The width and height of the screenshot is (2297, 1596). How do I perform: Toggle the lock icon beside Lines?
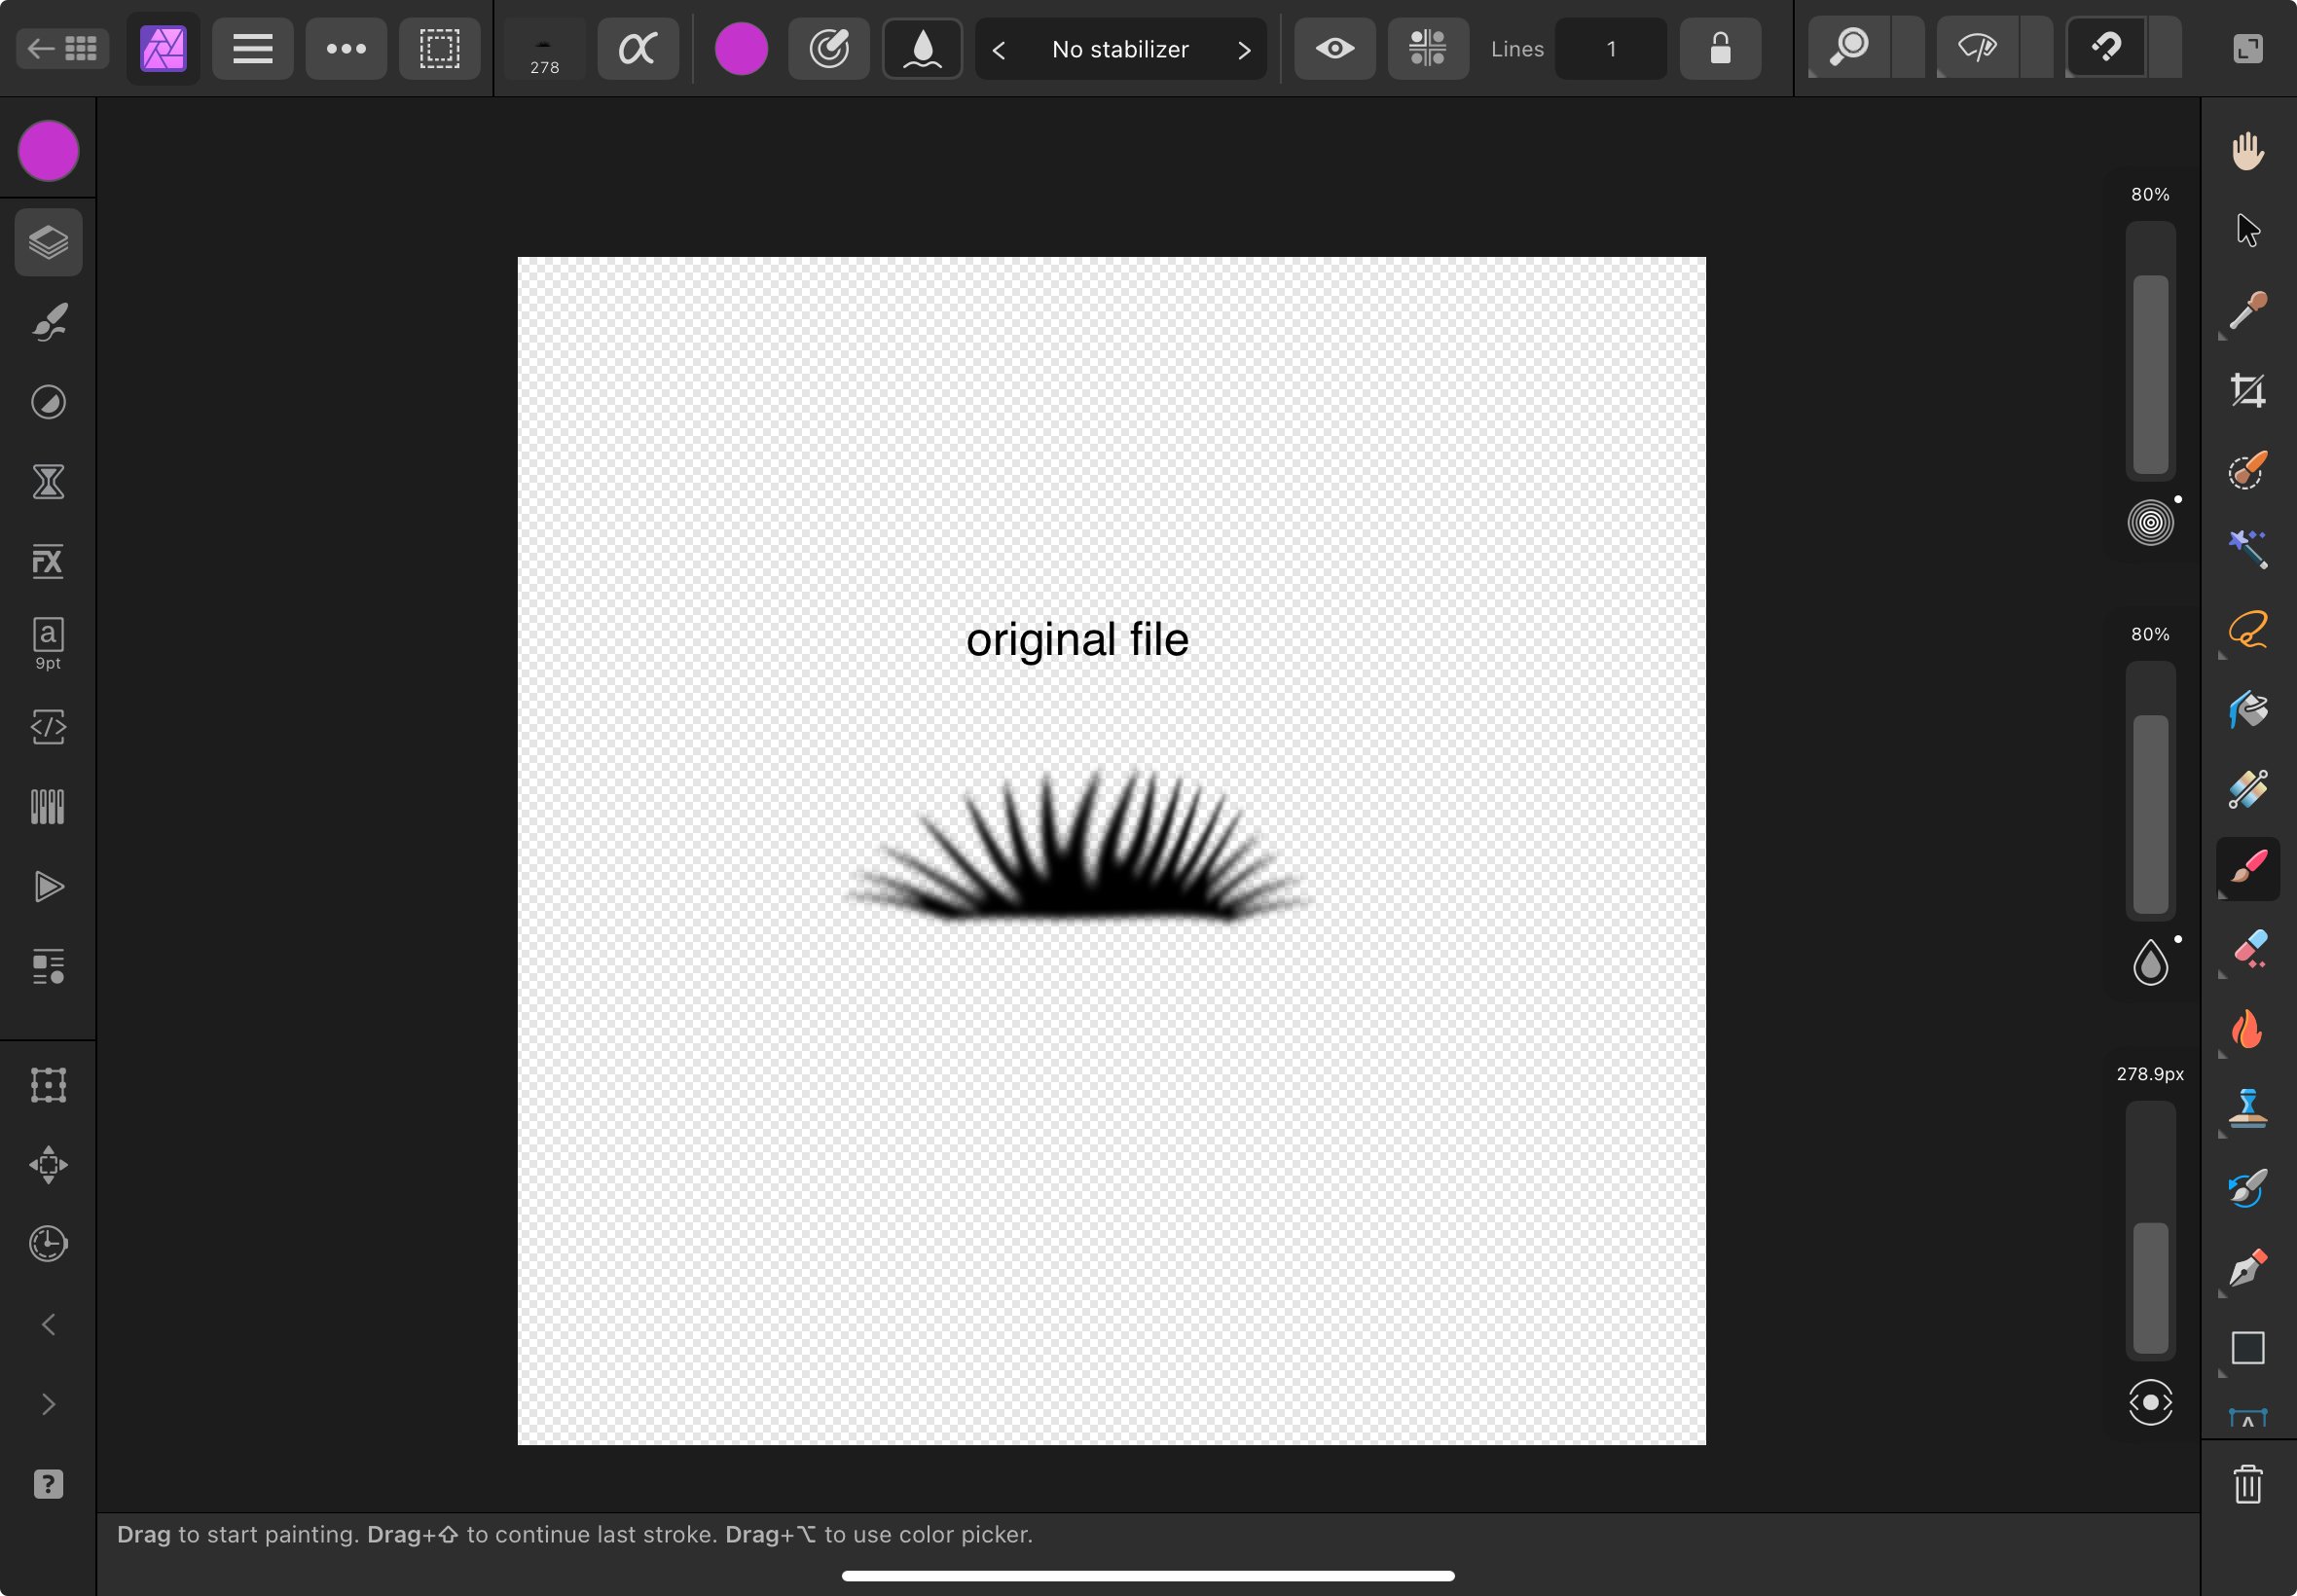1721,48
